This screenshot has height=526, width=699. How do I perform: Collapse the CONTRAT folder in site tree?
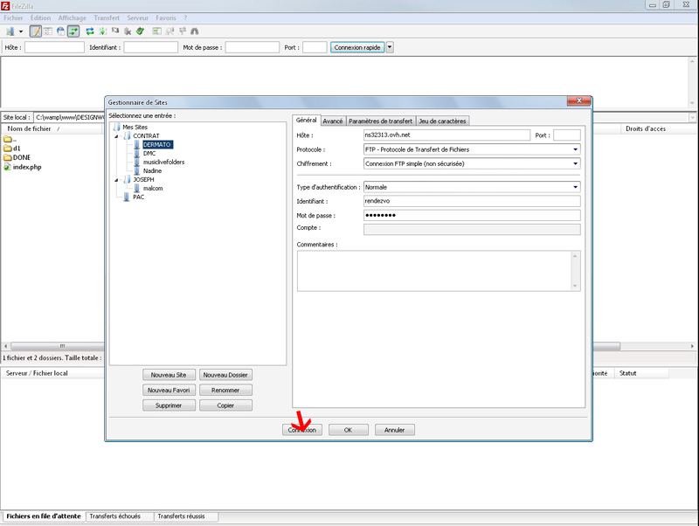(116, 136)
